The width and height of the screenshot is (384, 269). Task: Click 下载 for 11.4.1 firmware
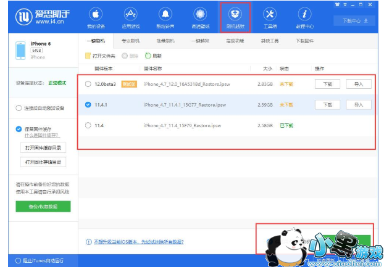click(327, 105)
